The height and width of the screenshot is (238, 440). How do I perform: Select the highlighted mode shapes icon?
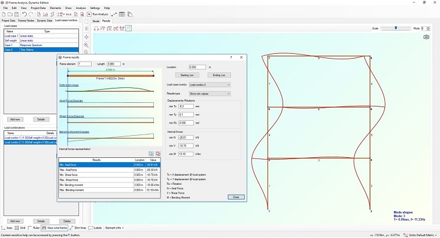point(128,28)
